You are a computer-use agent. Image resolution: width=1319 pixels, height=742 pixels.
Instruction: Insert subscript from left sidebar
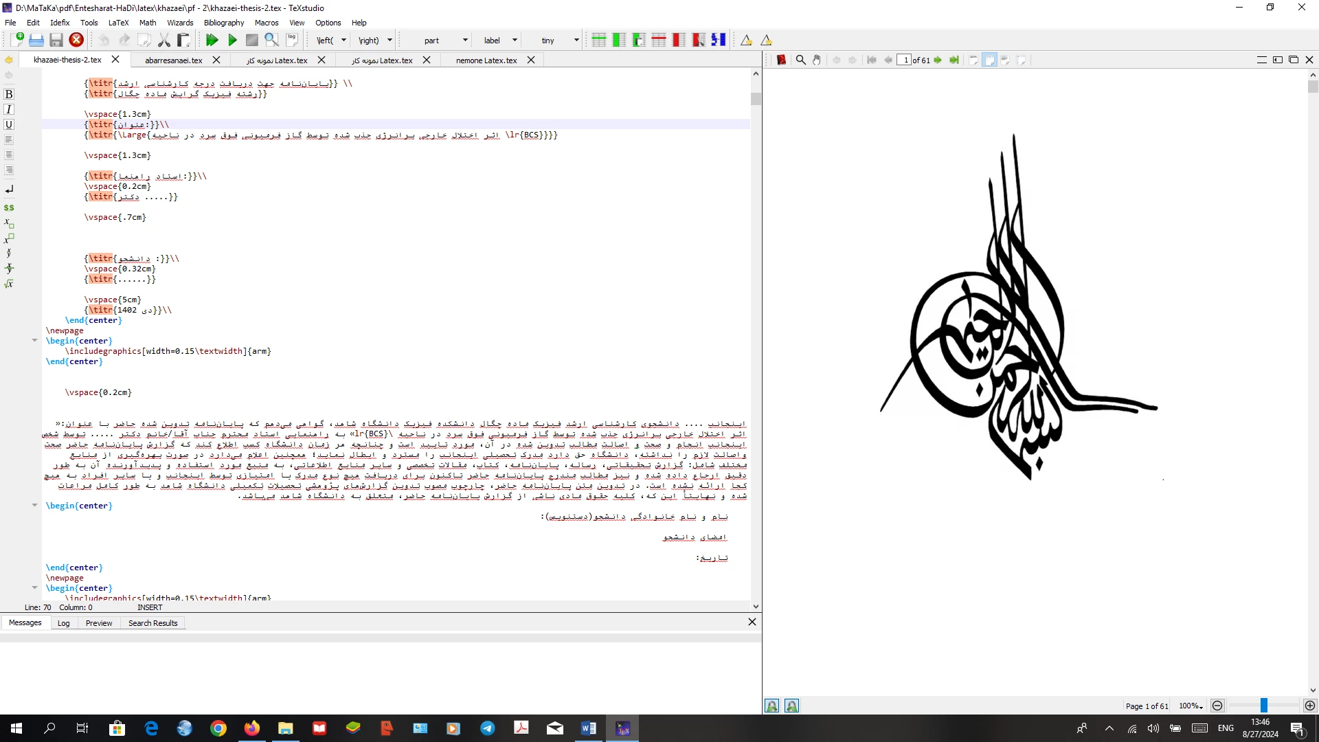pos(9,223)
